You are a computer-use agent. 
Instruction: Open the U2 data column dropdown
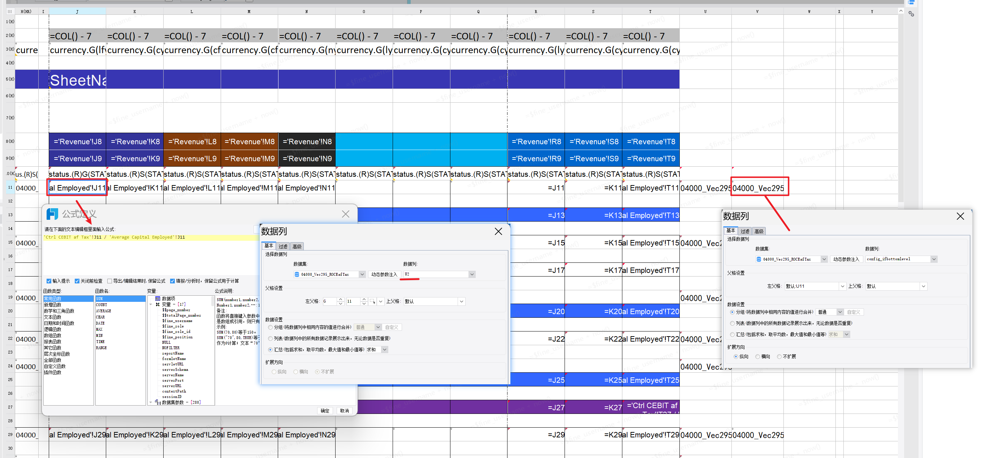click(472, 274)
